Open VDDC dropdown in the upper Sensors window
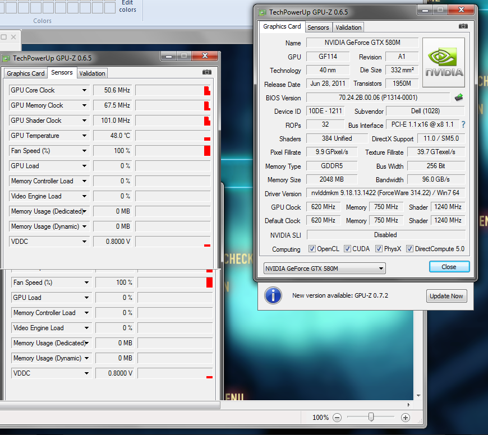This screenshot has height=435, width=488. tap(84, 242)
